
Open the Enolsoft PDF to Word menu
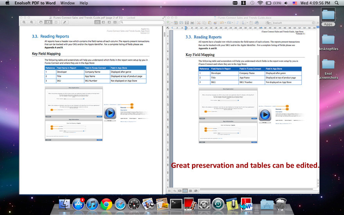(x=35, y=3)
